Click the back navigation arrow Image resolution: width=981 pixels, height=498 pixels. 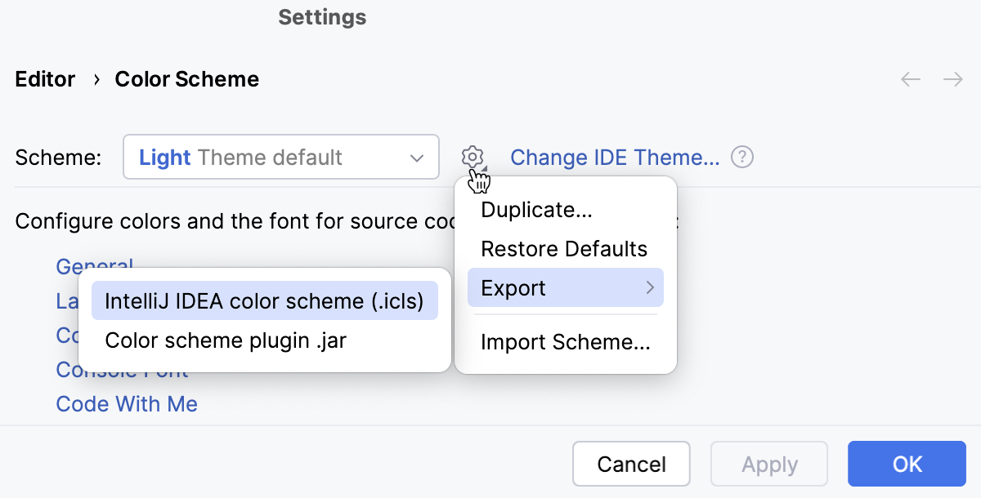(910, 78)
